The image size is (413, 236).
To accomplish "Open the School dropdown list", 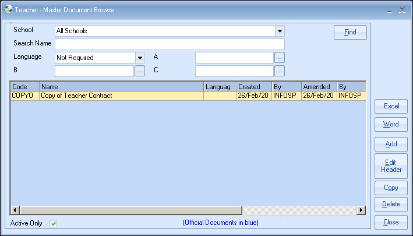I will (x=280, y=31).
